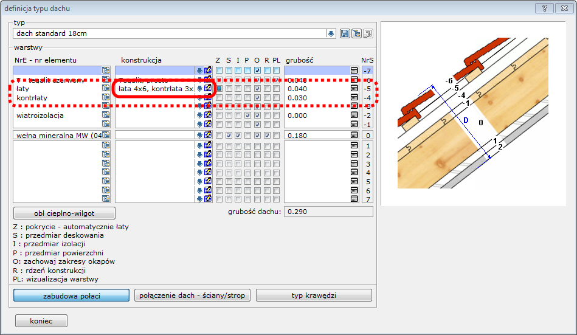
Task: Open the type library icon beside save
Action: pos(356,33)
